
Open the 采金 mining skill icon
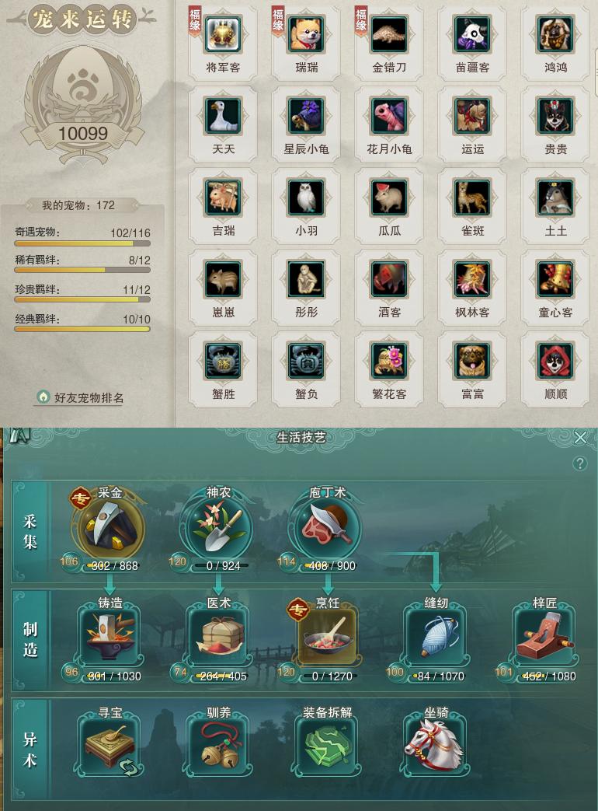pos(109,526)
